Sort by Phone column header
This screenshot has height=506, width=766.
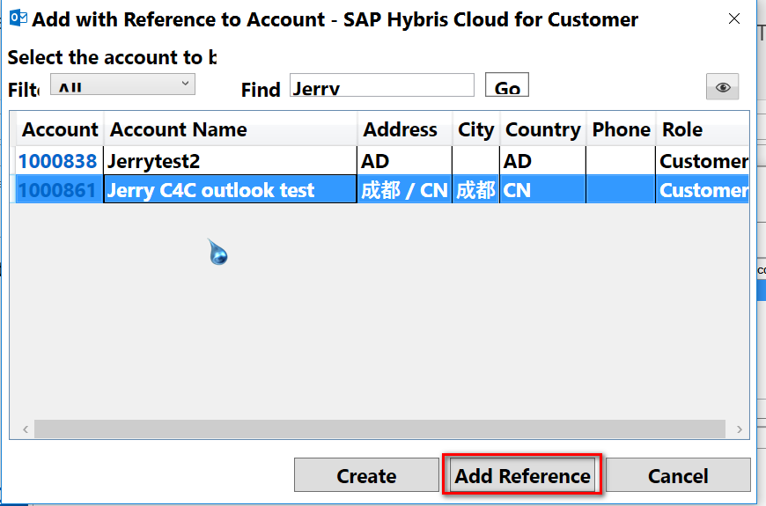coord(621,130)
